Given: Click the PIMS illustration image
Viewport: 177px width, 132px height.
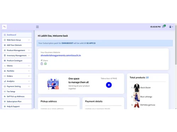Looking at the screenshot, I should tap(53, 84).
